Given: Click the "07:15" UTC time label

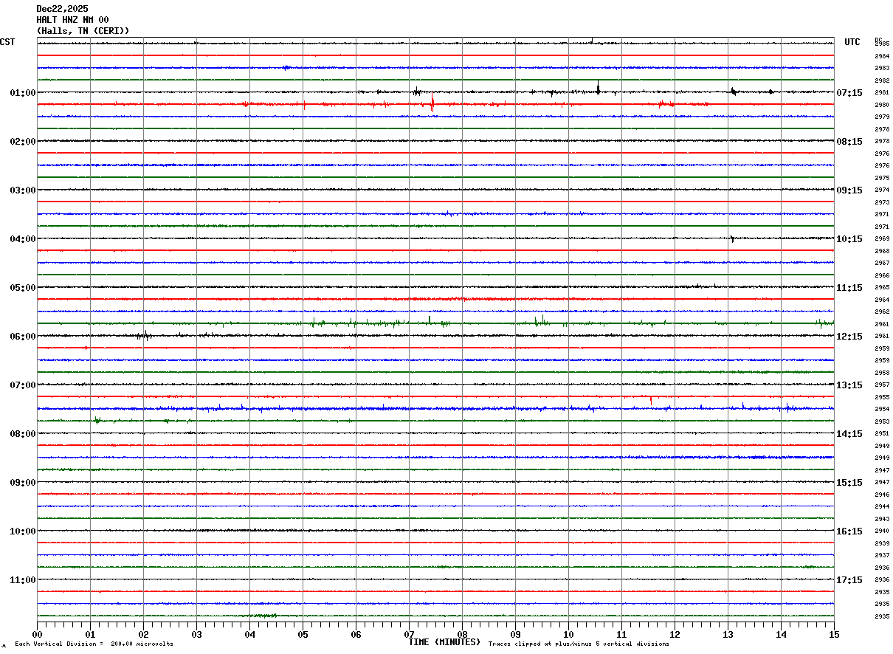Looking at the screenshot, I should coord(849,93).
